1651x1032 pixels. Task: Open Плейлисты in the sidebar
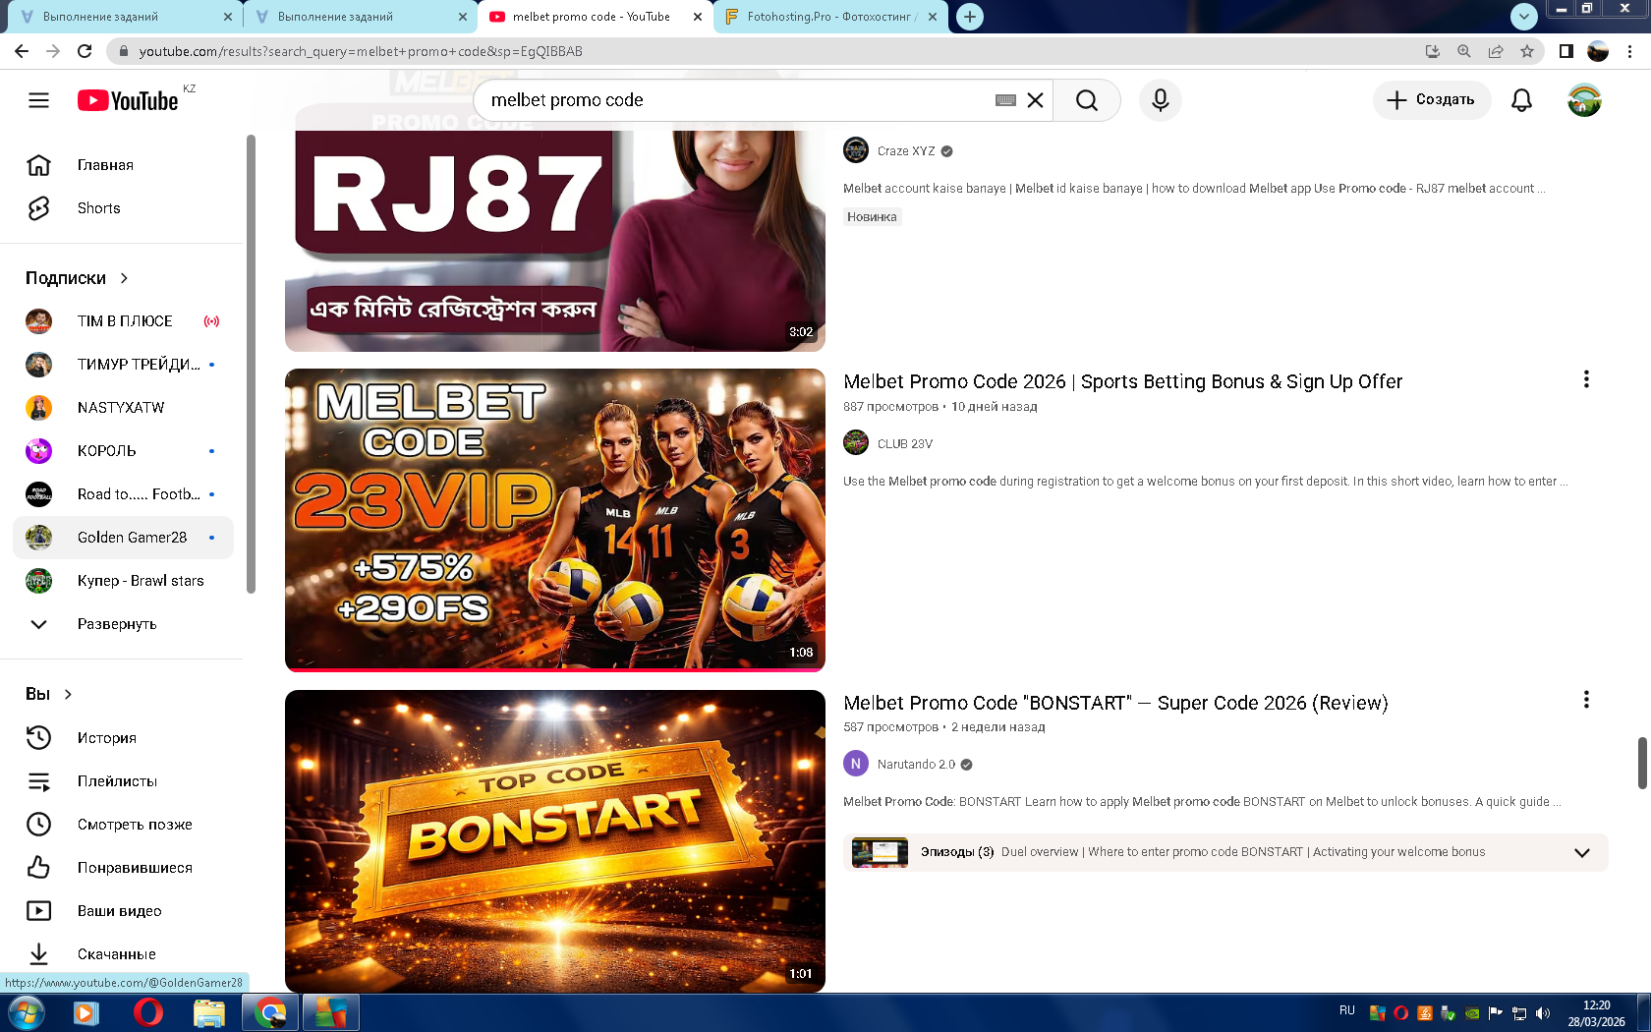point(124,781)
